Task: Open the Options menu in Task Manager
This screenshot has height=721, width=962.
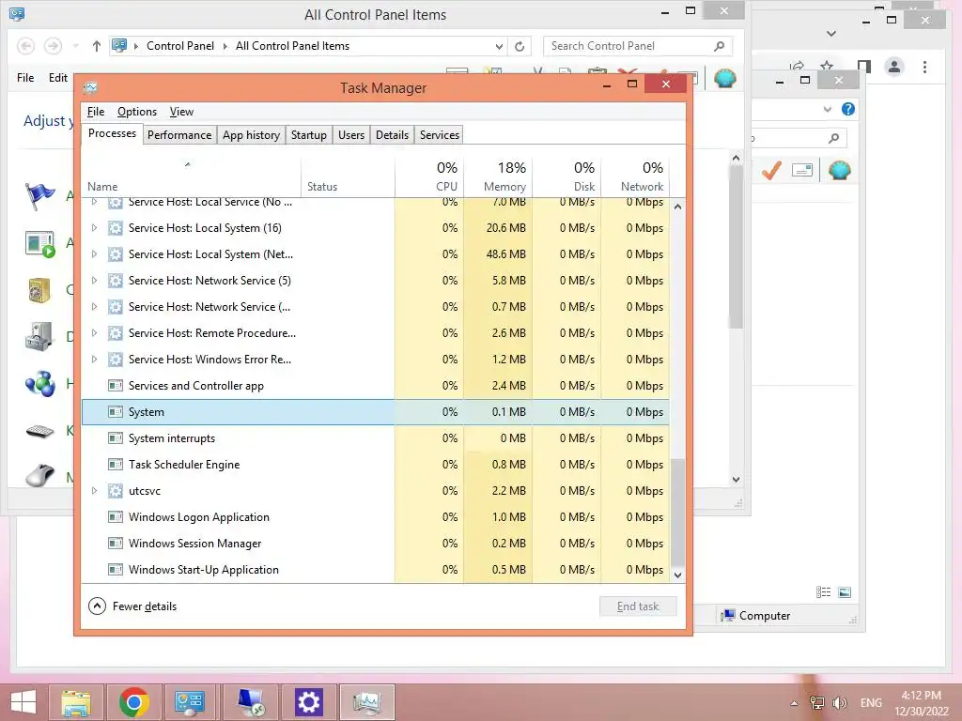Action: 137,112
